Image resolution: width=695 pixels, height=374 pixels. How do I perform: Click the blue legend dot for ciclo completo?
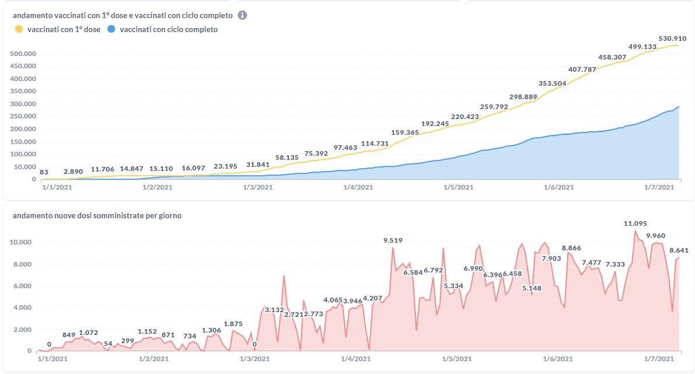[112, 29]
